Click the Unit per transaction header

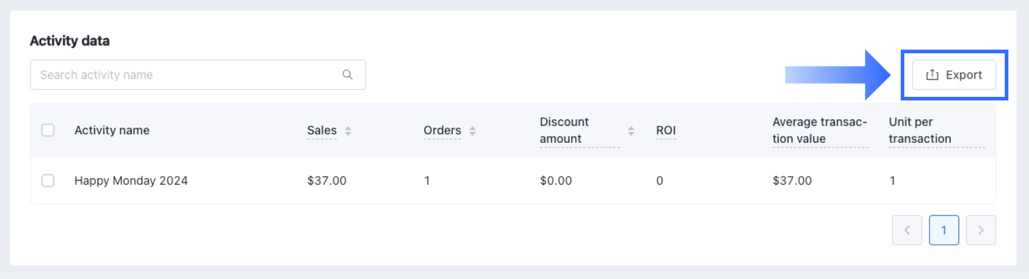[x=919, y=130]
